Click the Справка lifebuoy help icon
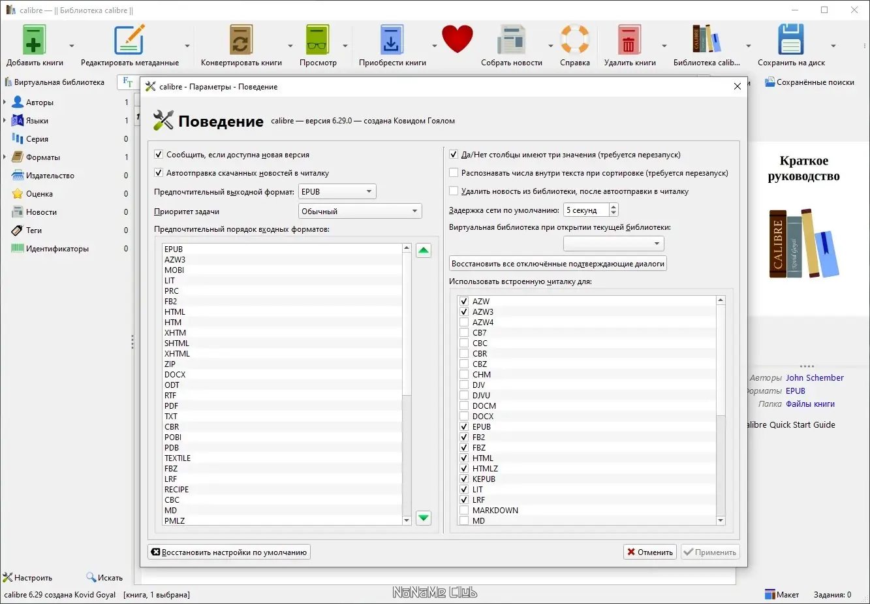Viewport: 870px width, 604px height. 575,40
